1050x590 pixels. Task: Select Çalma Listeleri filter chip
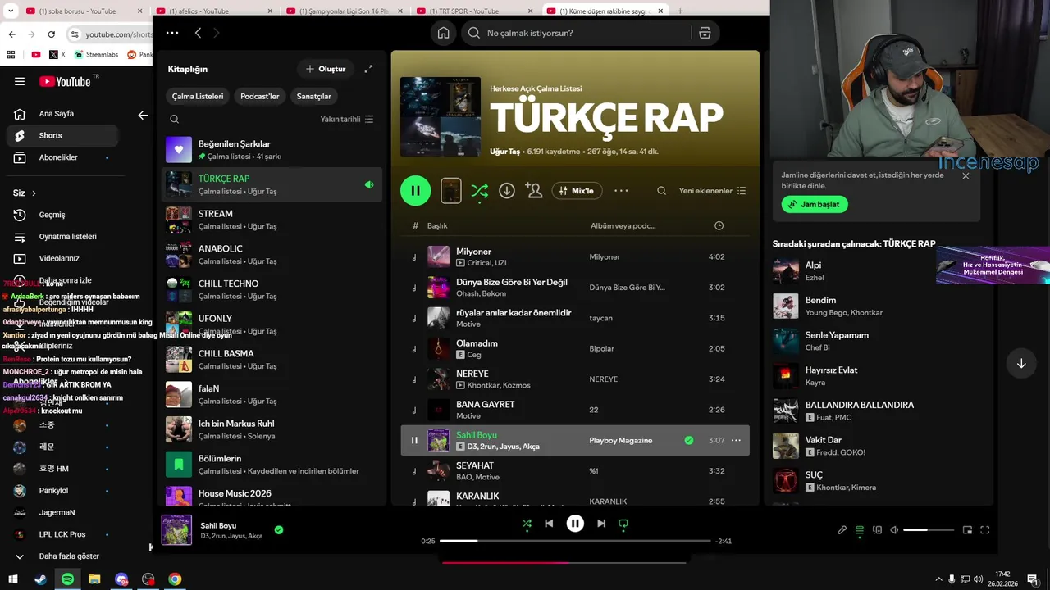coord(198,96)
